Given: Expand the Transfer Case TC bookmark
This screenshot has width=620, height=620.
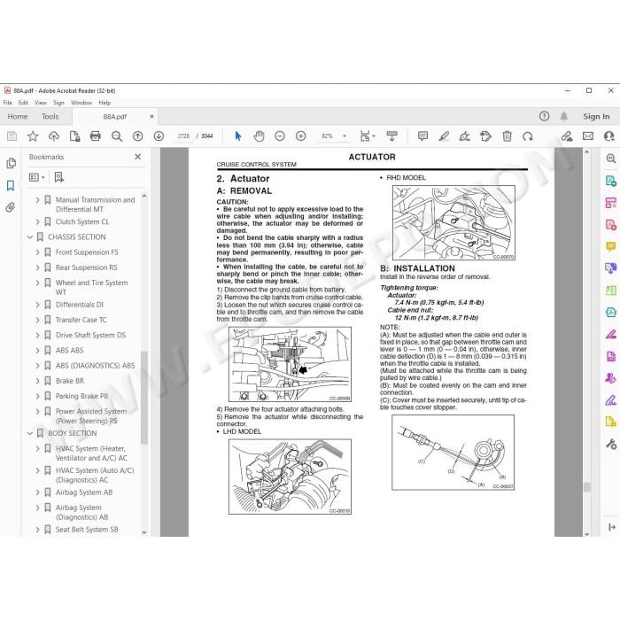Looking at the screenshot, I should [x=37, y=320].
